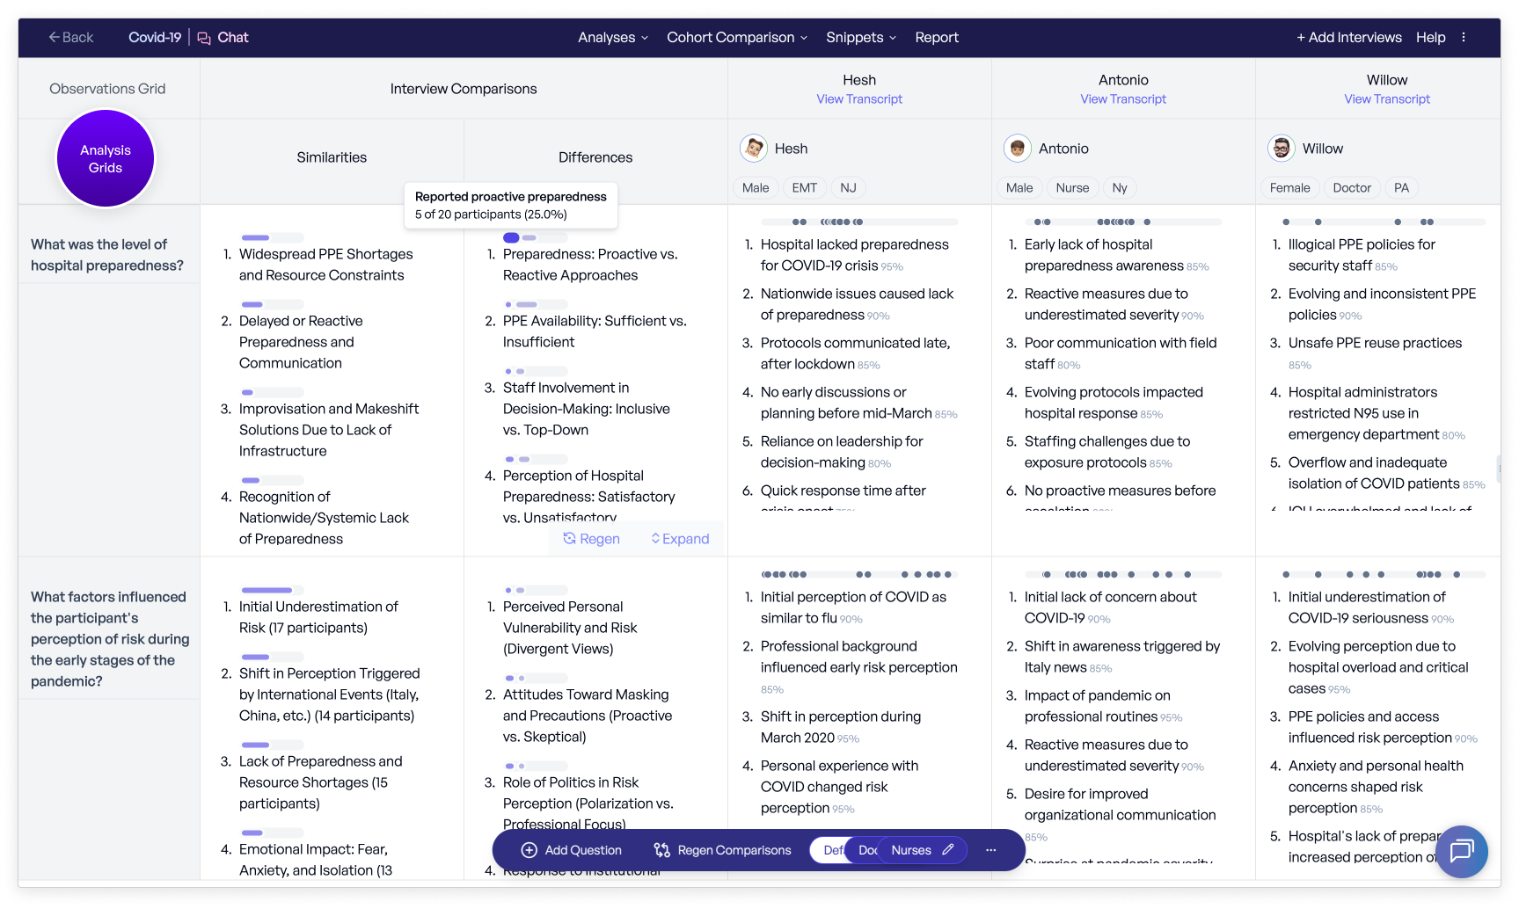The image size is (1519, 909).
Task: Select the Nurses cohort toggle
Action: pos(910,850)
